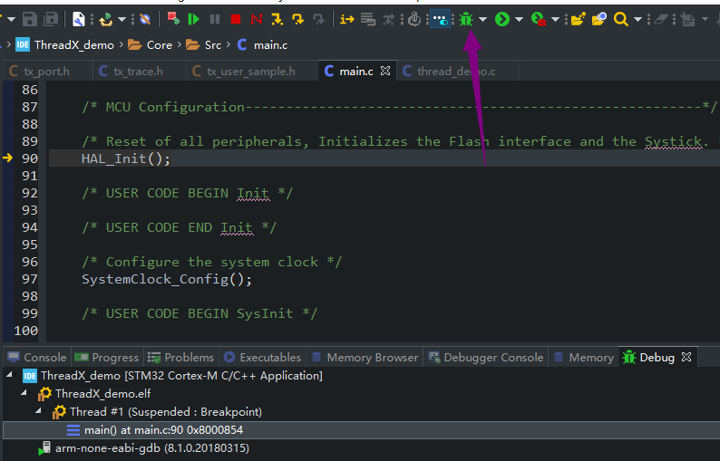Click the Save toolbar icon

point(30,19)
